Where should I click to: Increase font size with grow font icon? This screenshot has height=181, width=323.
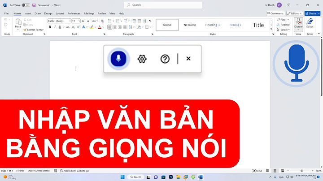pos(83,21)
